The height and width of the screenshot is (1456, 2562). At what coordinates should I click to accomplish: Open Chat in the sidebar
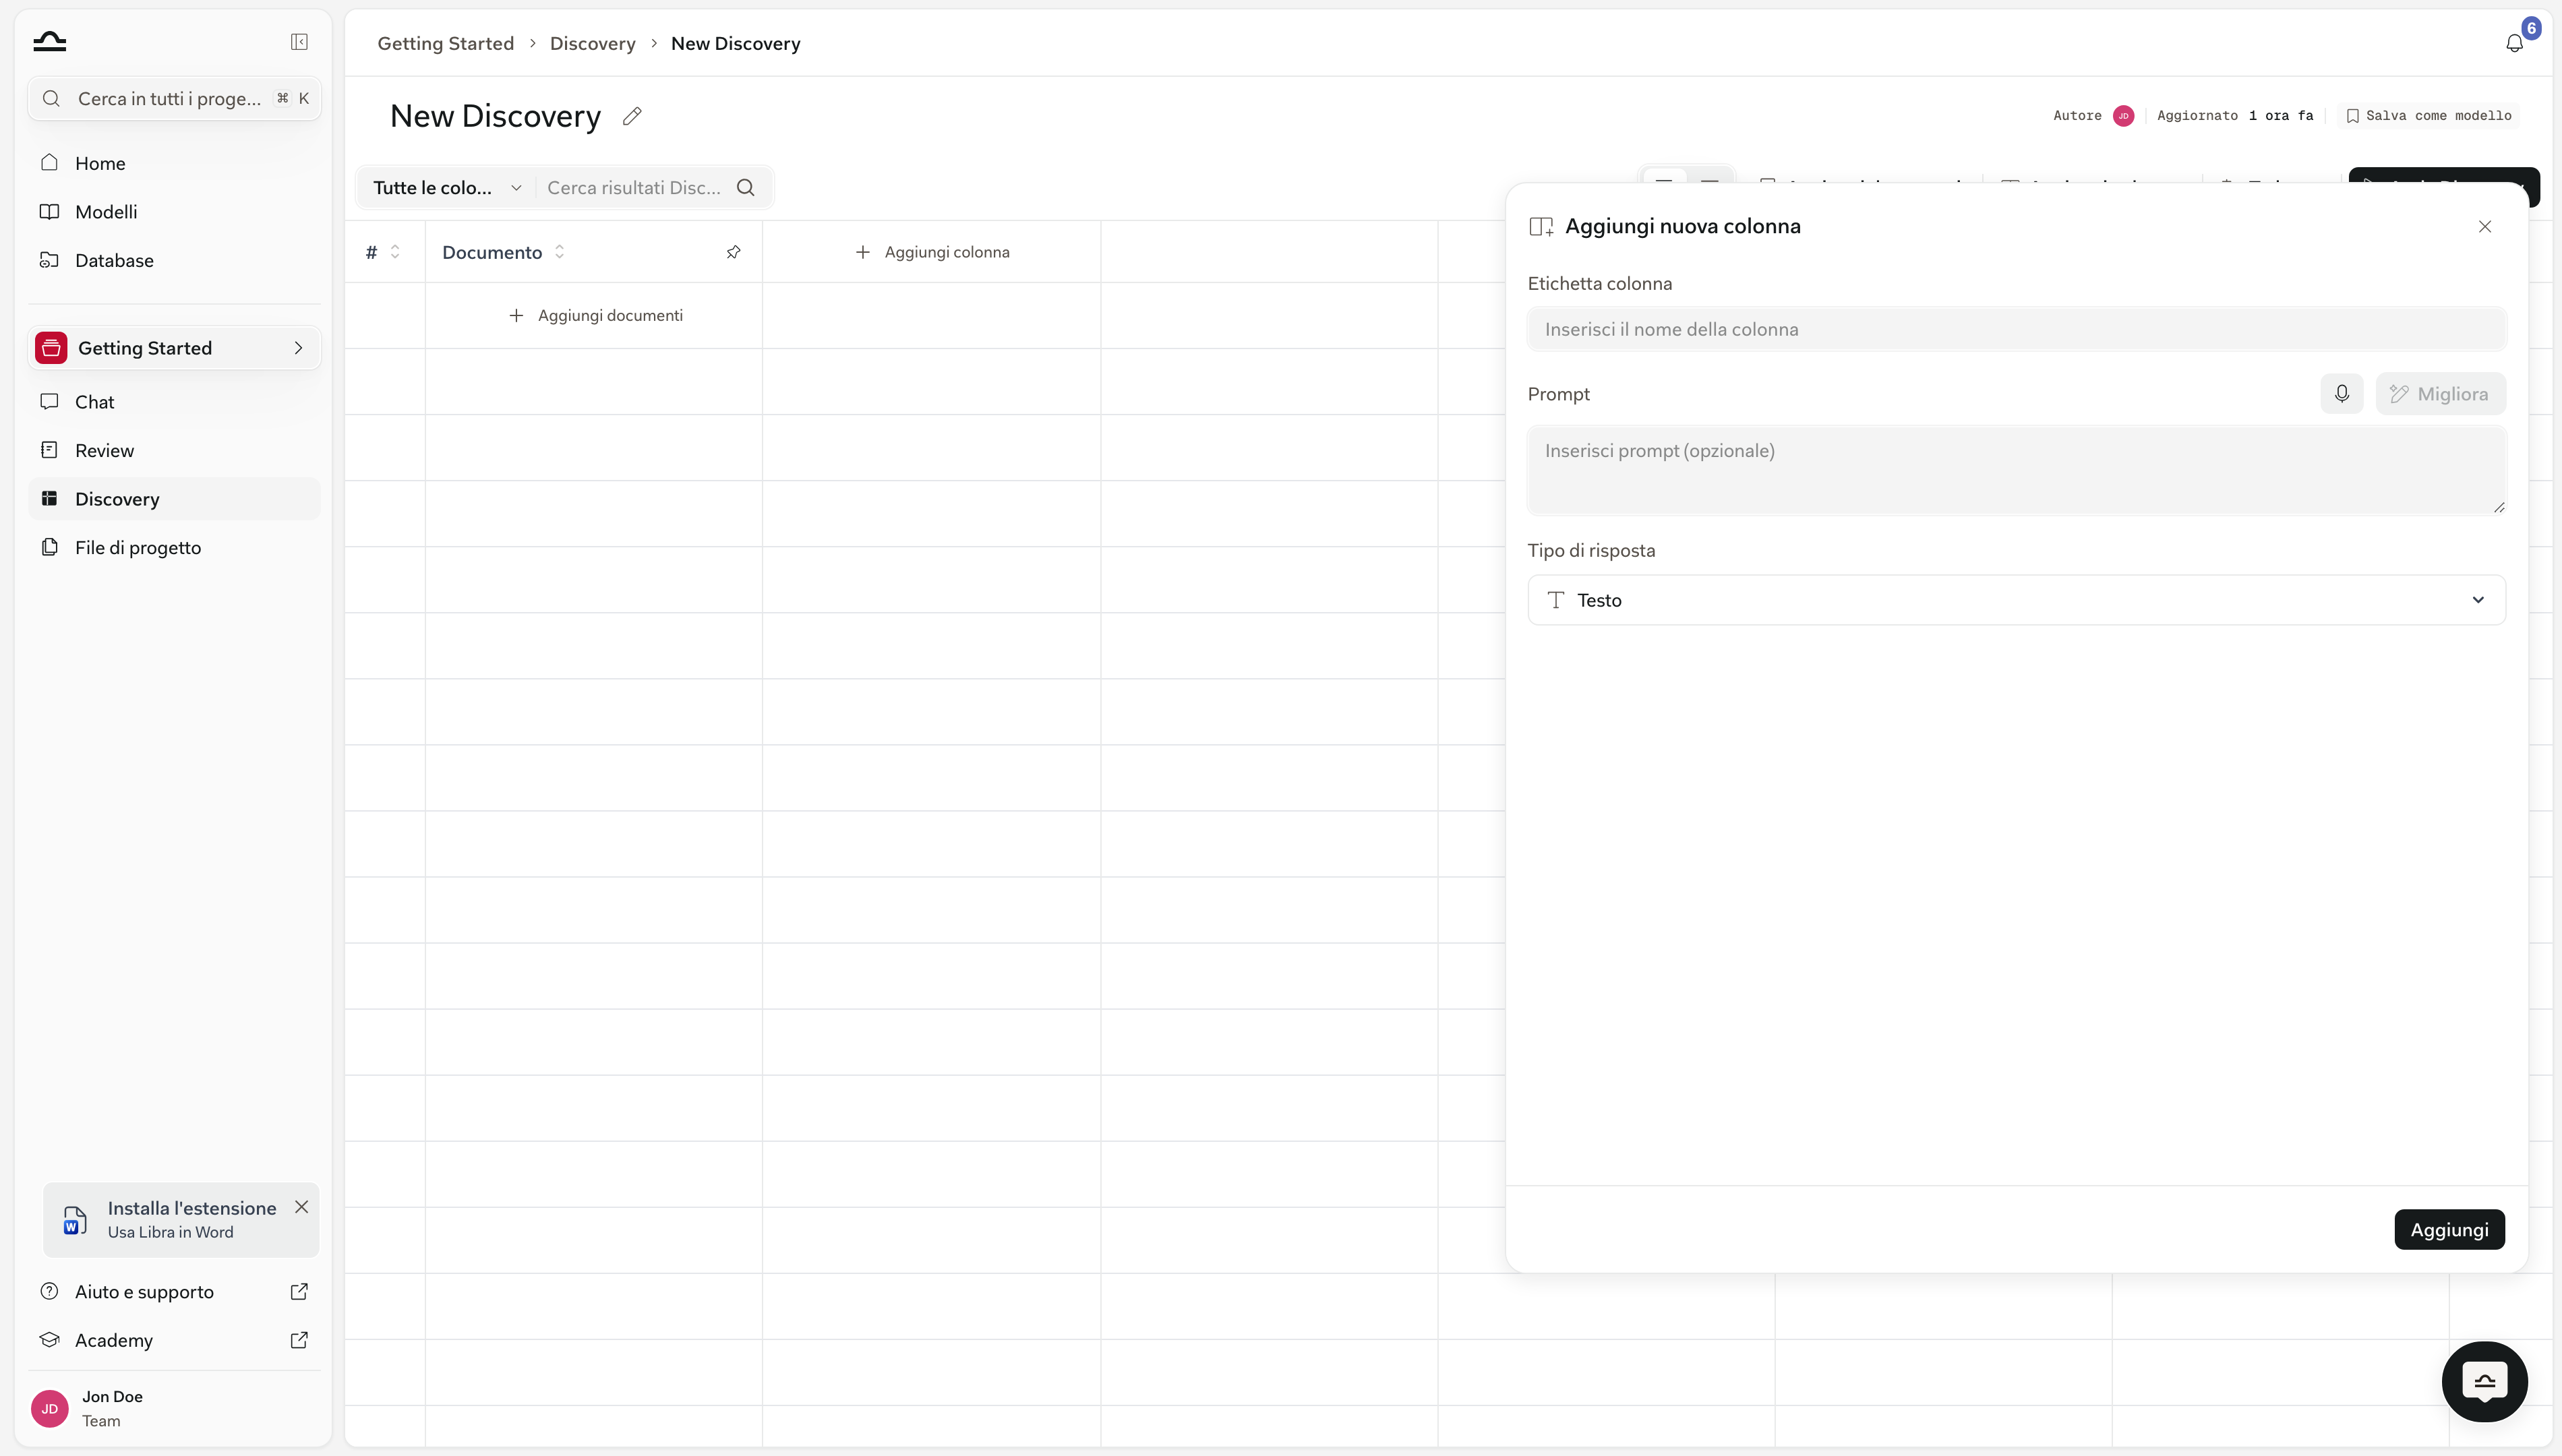174,402
